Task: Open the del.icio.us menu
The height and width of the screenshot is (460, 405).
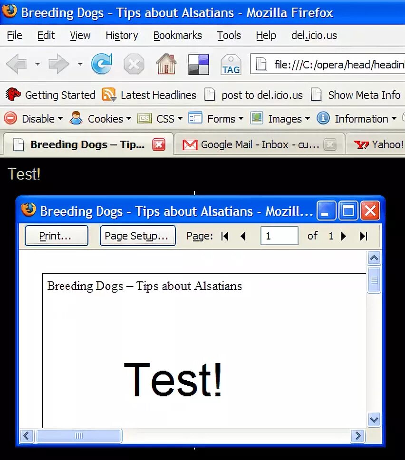Action: coord(314,35)
